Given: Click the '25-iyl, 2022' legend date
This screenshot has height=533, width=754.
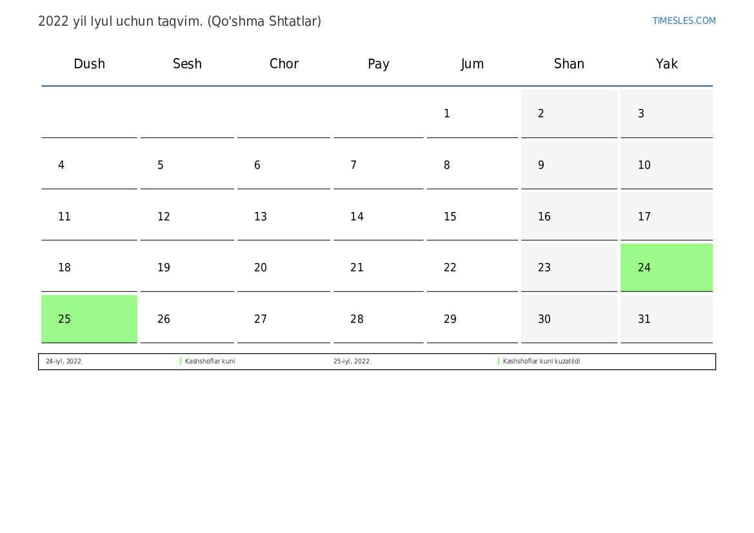Looking at the screenshot, I should pyautogui.click(x=352, y=362).
